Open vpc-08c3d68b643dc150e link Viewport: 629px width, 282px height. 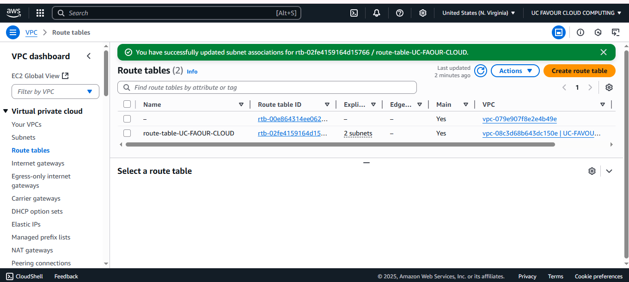[542, 133]
